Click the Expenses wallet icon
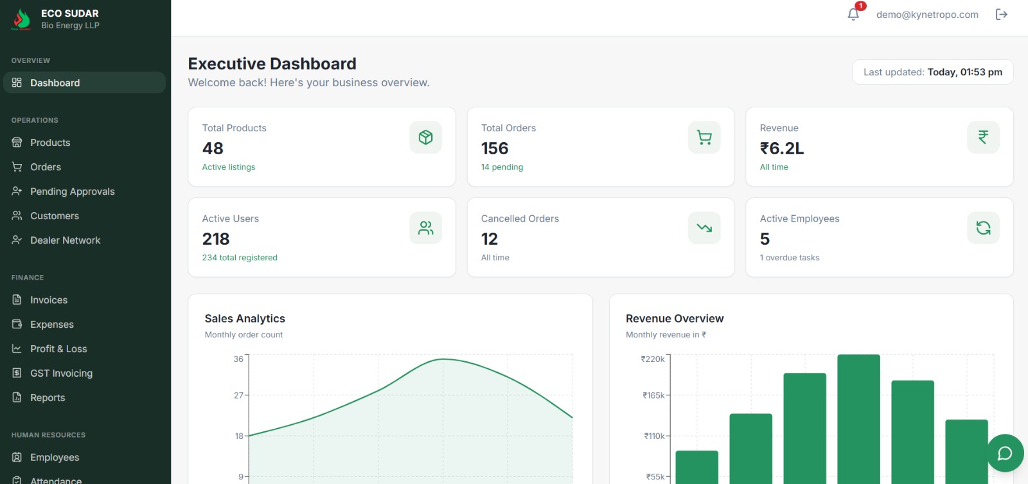1028x484 pixels. [17, 325]
